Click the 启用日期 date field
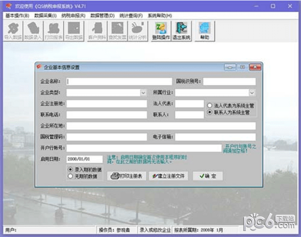 pos(84,159)
